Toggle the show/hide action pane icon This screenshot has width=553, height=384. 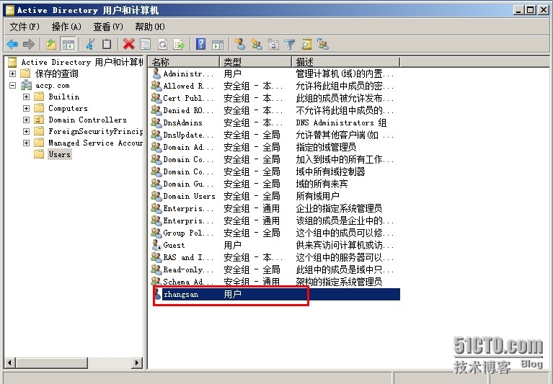click(x=218, y=45)
